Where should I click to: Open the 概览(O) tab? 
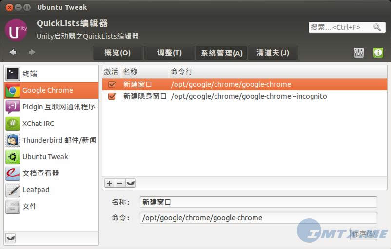click(117, 53)
